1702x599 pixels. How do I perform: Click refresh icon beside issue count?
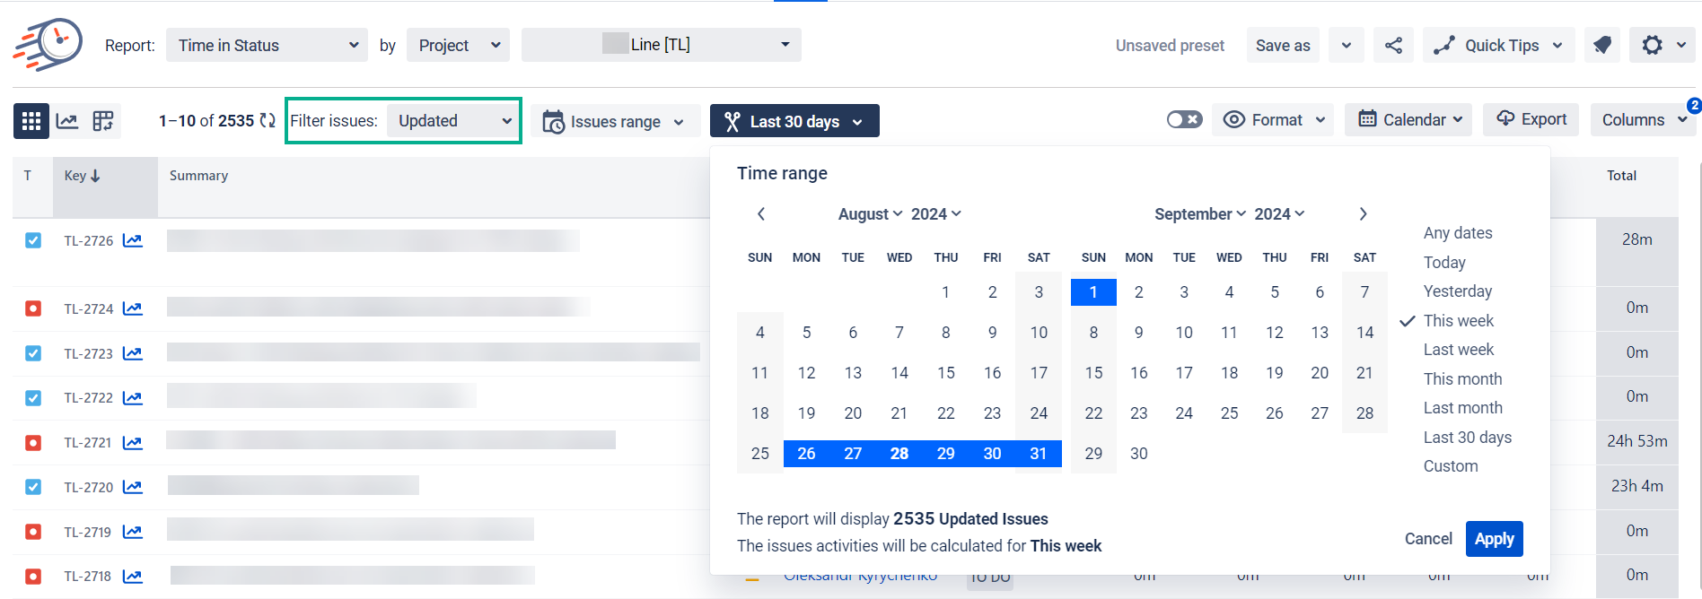(x=268, y=120)
